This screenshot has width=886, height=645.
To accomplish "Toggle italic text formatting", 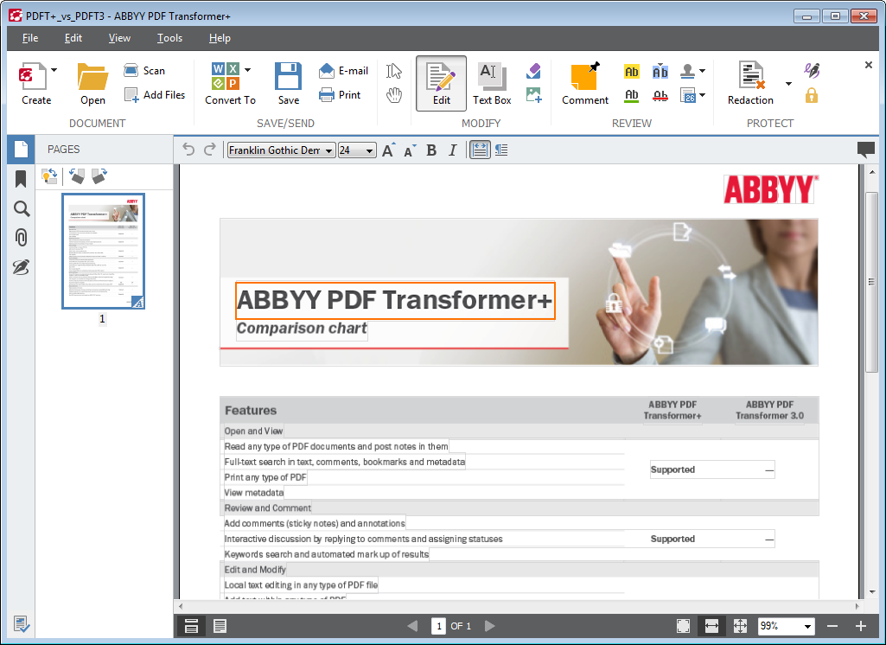I will coord(452,150).
